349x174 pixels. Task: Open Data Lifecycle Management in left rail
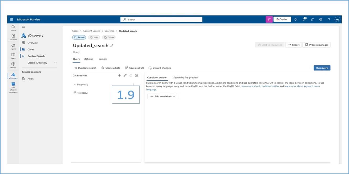tap(13, 87)
